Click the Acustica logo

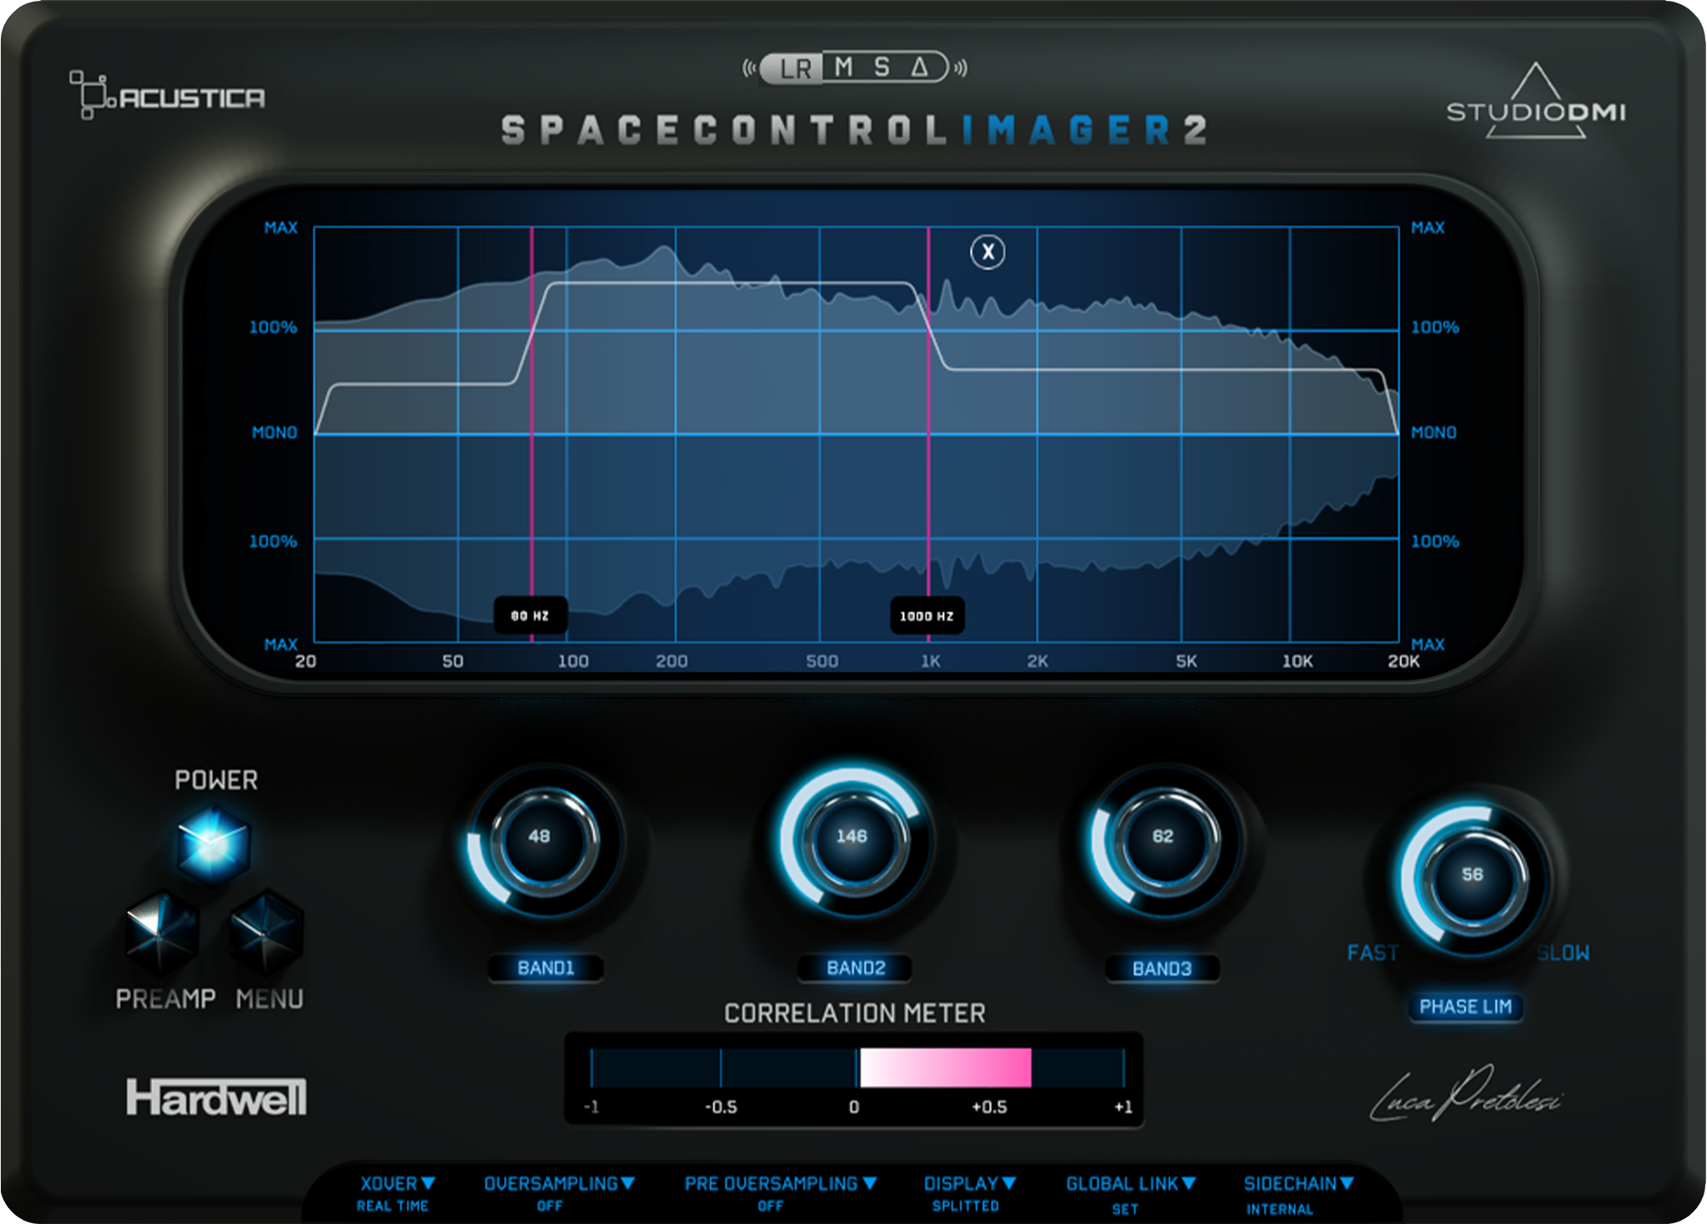click(x=167, y=95)
